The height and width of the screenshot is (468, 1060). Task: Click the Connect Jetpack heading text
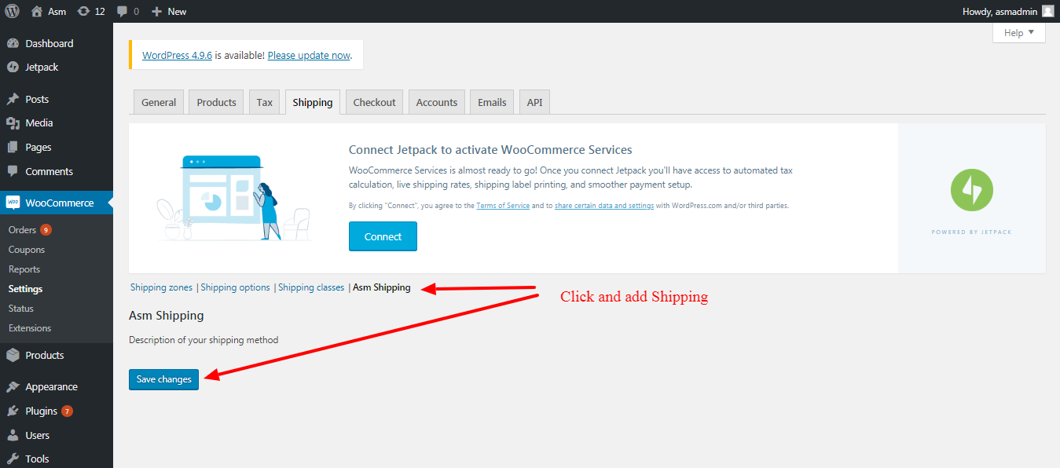tap(490, 149)
